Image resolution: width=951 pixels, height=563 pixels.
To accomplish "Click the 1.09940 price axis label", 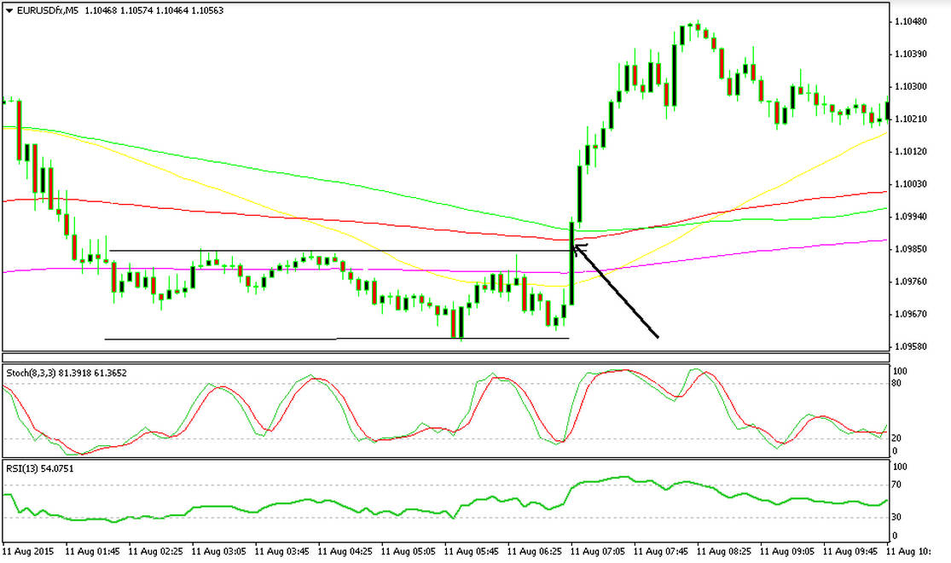I will (911, 217).
